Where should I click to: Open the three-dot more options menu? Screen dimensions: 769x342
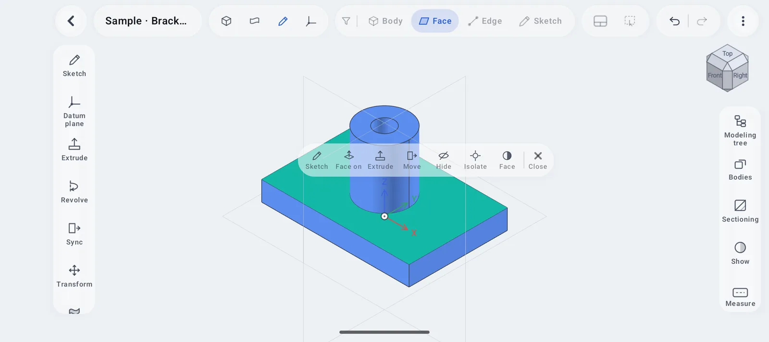click(x=743, y=21)
